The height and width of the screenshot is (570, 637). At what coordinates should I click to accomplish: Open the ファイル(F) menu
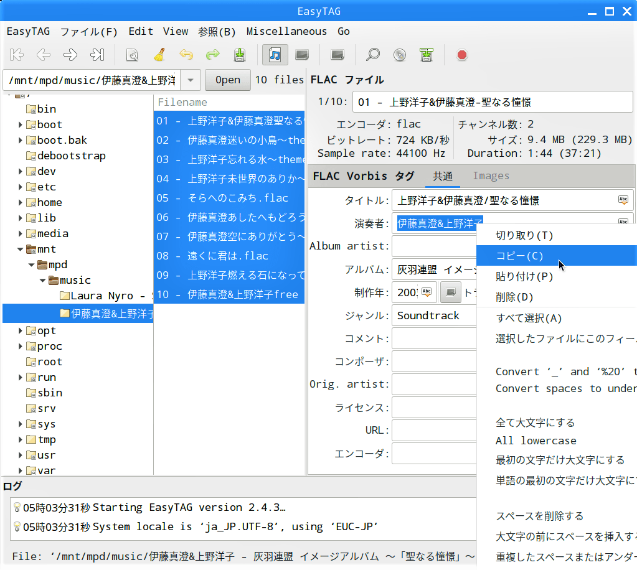[89, 31]
